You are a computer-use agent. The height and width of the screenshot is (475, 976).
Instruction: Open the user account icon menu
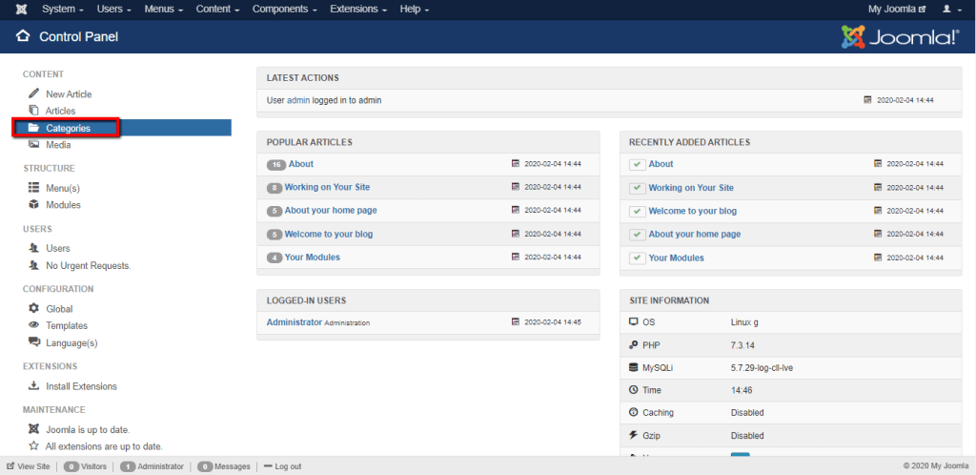click(950, 10)
